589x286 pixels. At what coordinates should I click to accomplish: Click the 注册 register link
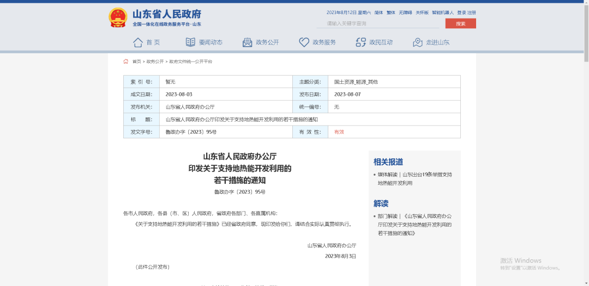(471, 13)
